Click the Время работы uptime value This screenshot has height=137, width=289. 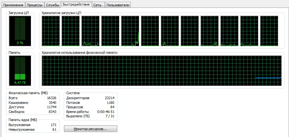pos(106,112)
